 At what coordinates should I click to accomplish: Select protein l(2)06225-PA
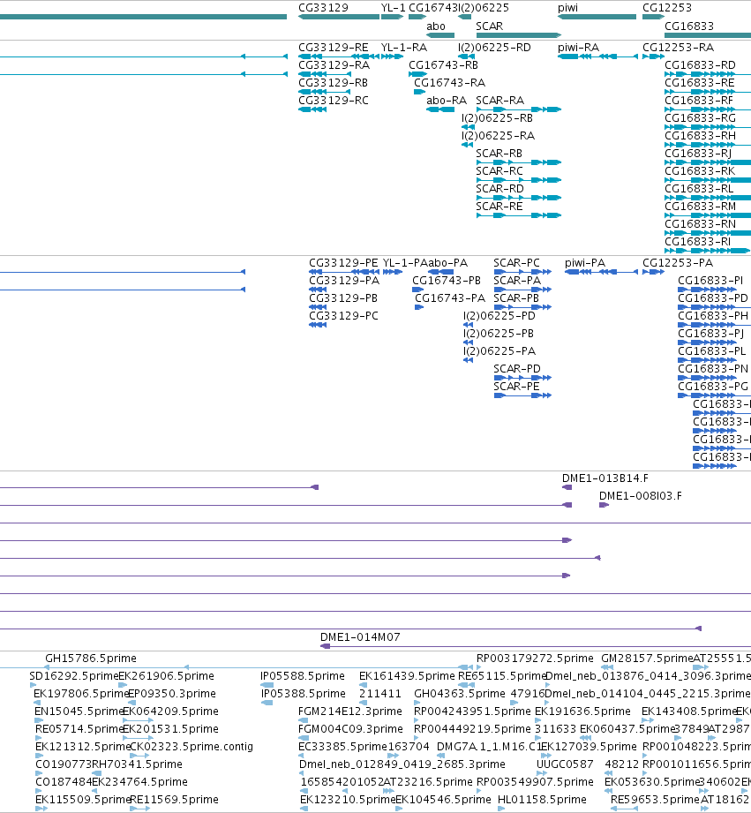pyautogui.click(x=499, y=351)
